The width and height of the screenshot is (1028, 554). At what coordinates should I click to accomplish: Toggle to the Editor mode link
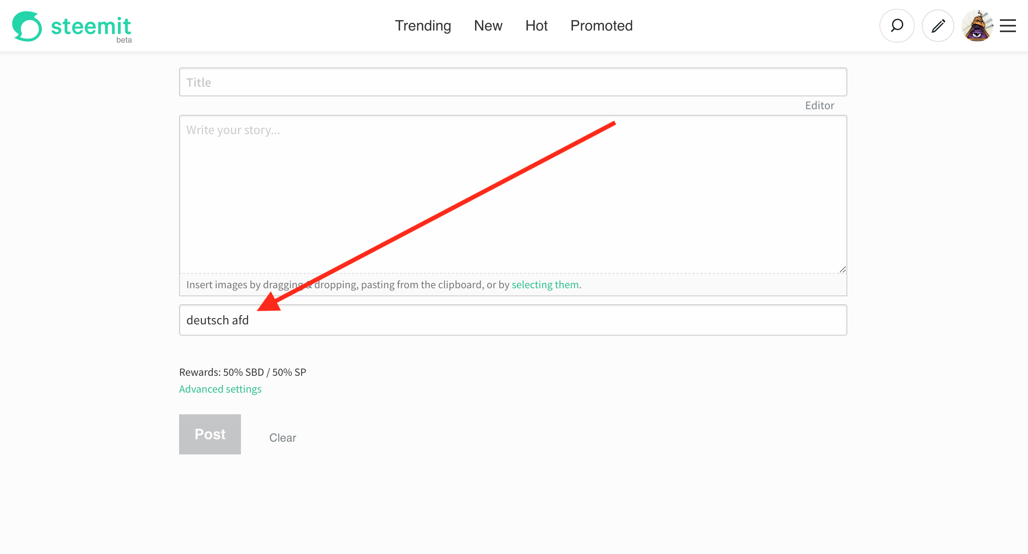click(x=819, y=105)
